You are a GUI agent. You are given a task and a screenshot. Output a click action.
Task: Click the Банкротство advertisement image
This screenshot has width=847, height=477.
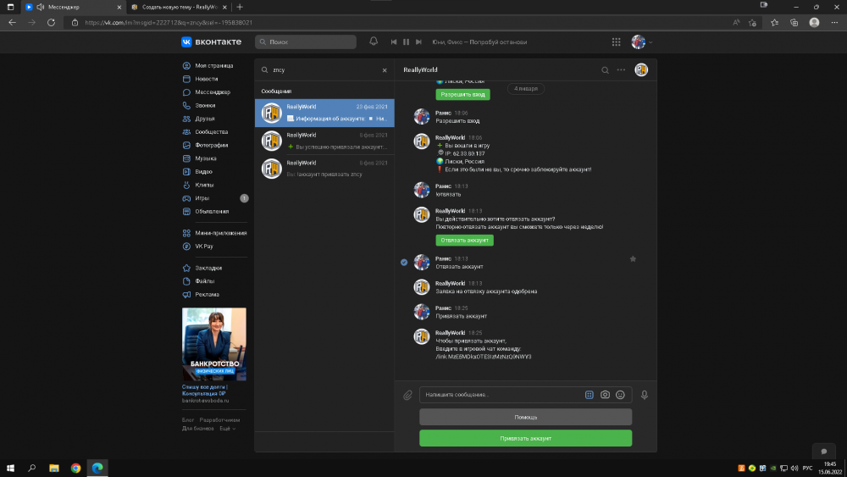pyautogui.click(x=214, y=344)
